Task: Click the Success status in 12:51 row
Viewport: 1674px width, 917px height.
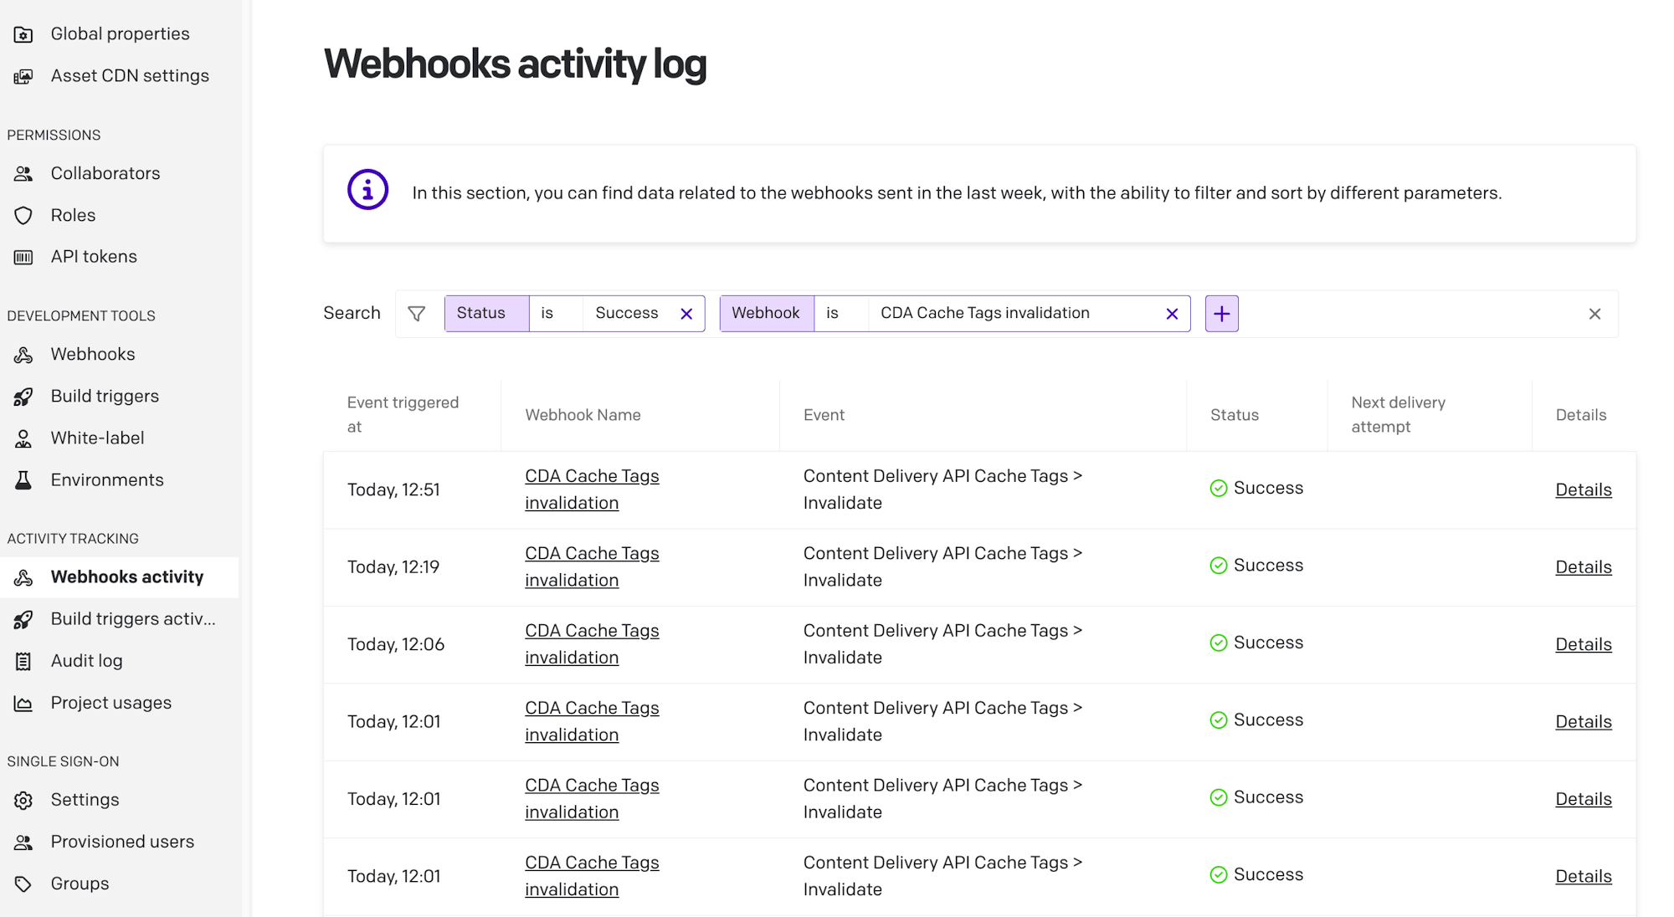Action: 1256,488
